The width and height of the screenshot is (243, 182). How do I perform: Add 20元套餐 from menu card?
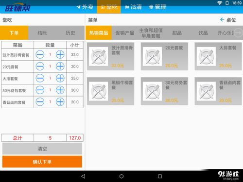click(164, 56)
